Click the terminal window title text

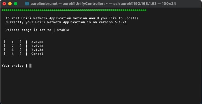click(103, 4)
